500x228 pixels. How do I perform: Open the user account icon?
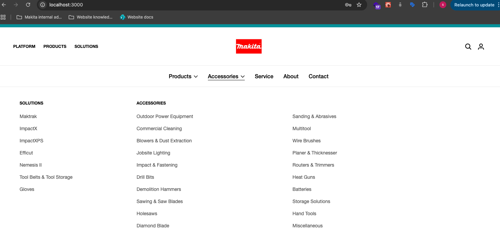[481, 47]
